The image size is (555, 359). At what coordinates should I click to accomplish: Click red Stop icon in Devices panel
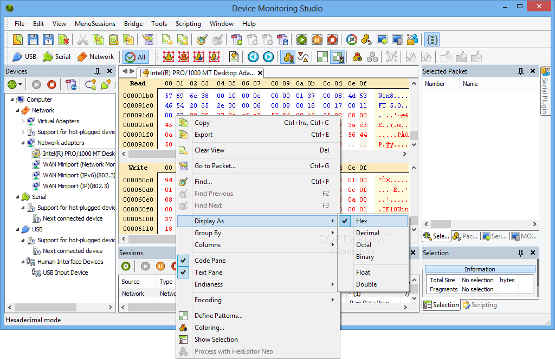pos(51,84)
